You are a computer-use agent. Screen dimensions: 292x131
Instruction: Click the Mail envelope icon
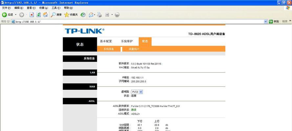coord(91,15)
